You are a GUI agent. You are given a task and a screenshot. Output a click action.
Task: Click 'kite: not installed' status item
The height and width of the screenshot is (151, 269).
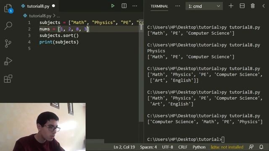227,147
